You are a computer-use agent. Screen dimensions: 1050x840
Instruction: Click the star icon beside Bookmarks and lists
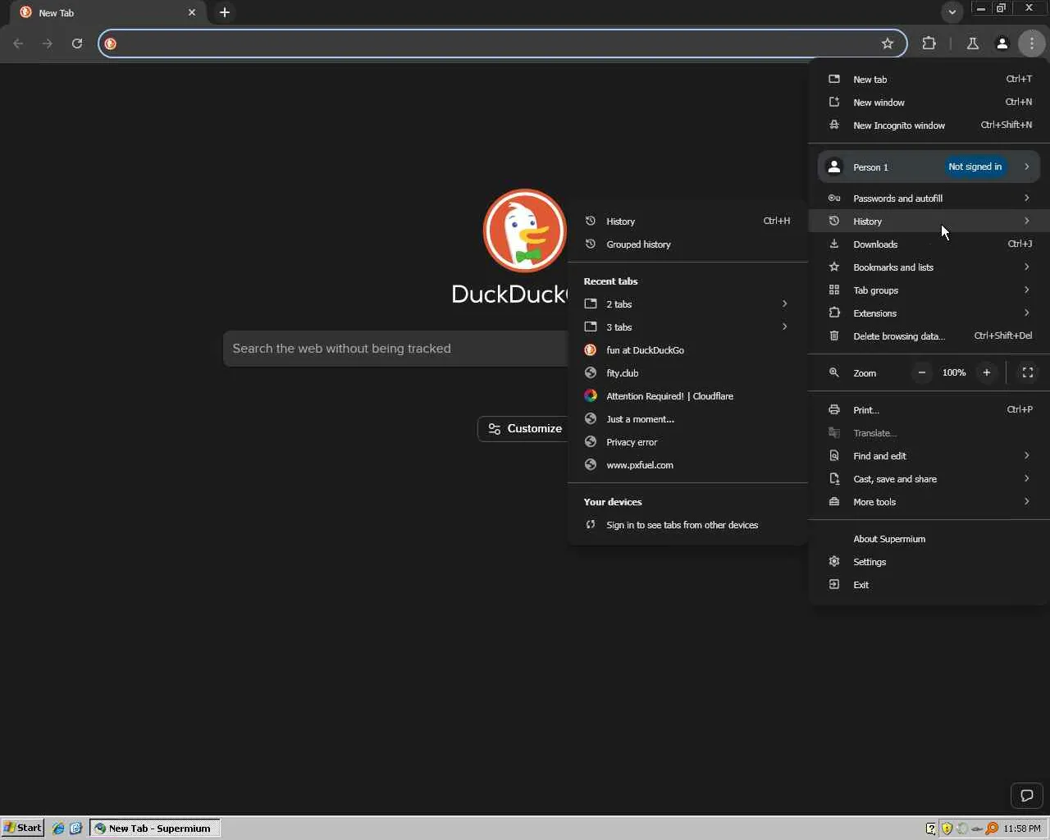click(834, 267)
